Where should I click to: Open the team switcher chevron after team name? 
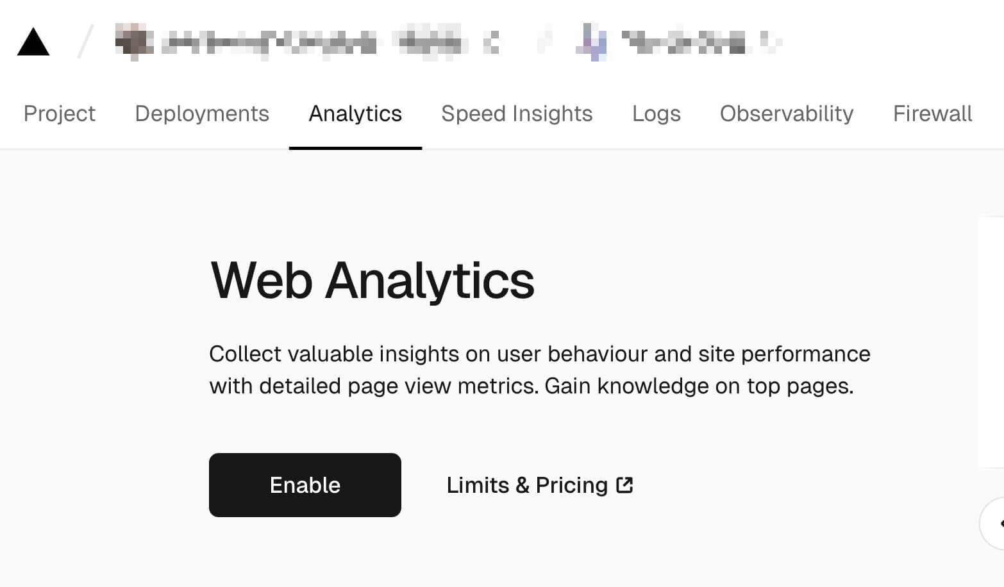point(491,43)
